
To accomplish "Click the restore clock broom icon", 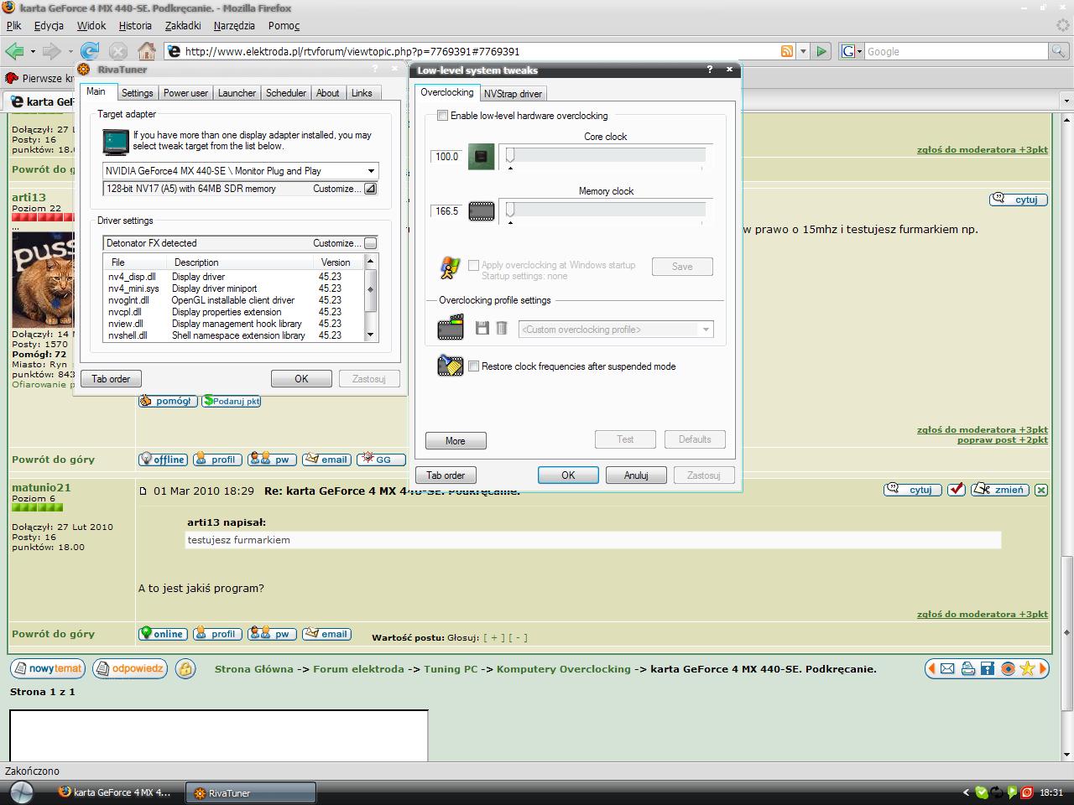I will coord(451,366).
